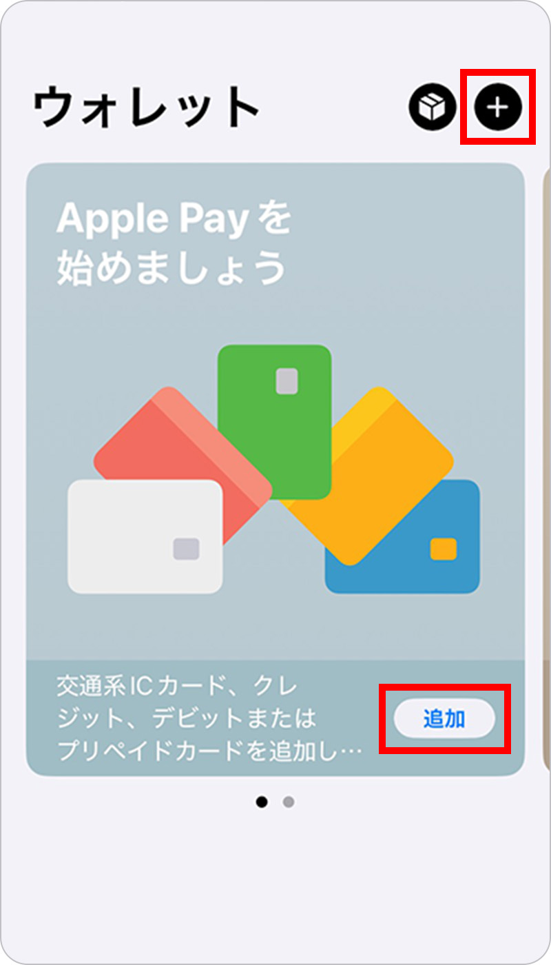Screen dimensions: 551x965
Task: Tap the ウォレット title
Action: point(146,108)
